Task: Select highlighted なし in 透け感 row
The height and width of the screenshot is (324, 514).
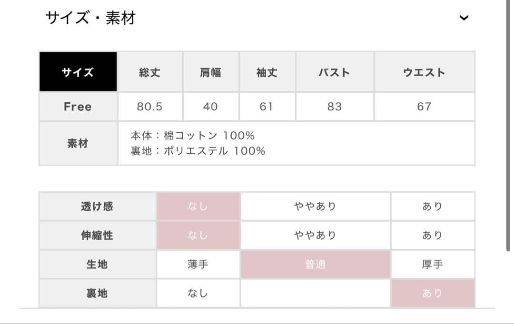Action: click(x=198, y=206)
